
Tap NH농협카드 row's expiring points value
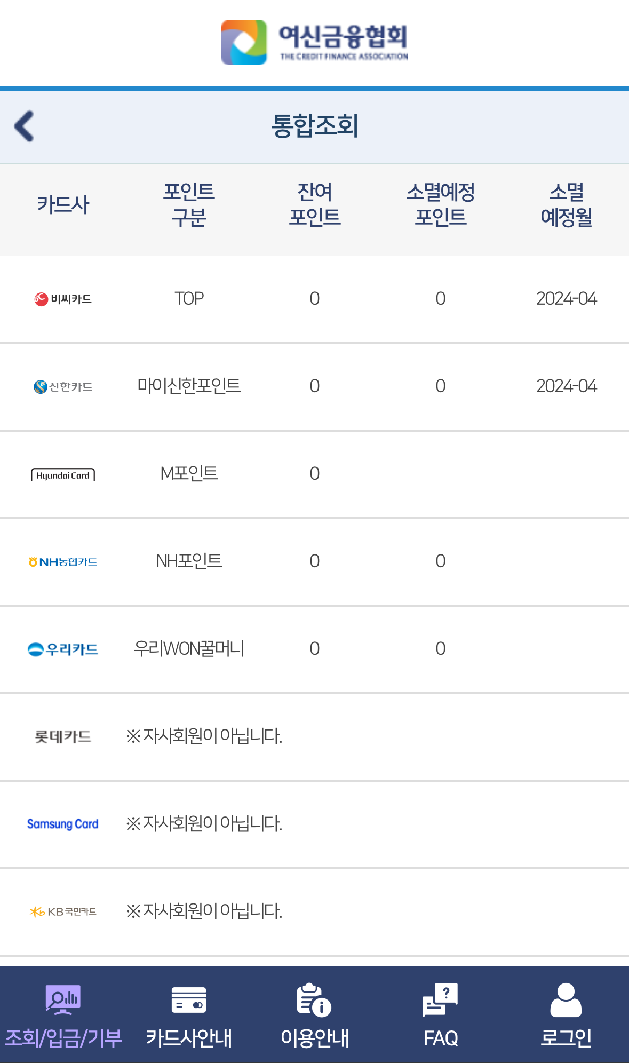coord(441,561)
